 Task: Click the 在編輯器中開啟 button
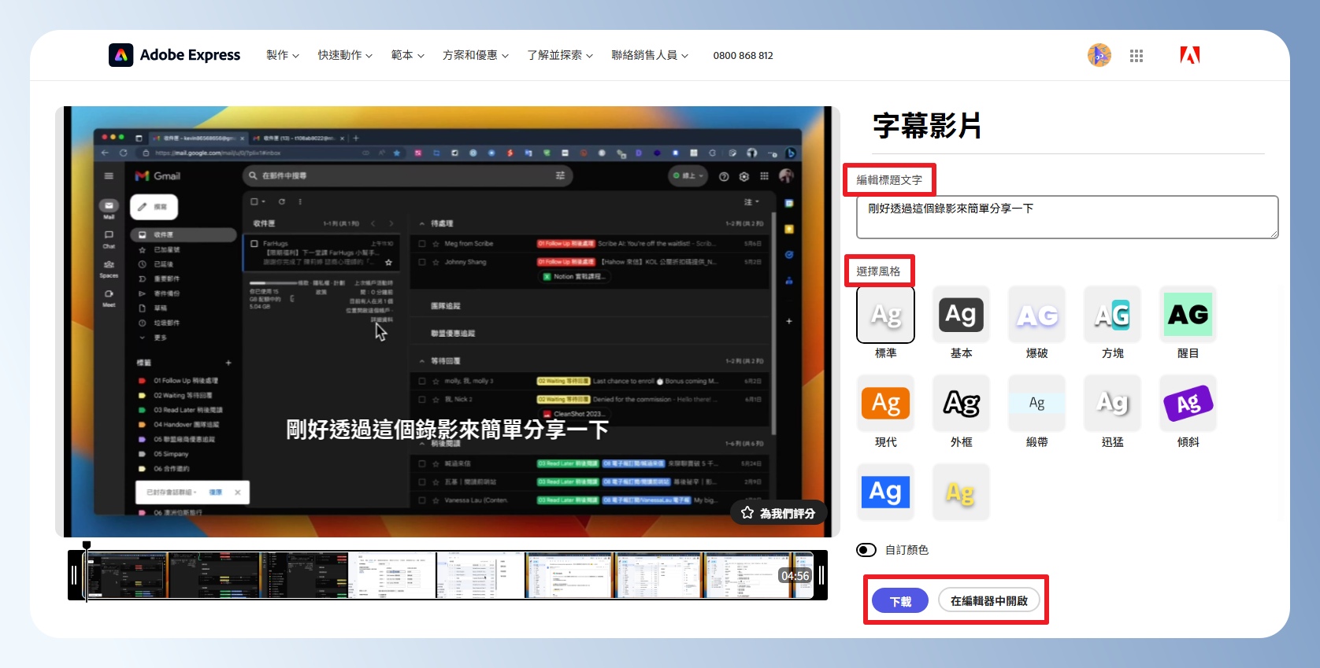click(x=988, y=601)
